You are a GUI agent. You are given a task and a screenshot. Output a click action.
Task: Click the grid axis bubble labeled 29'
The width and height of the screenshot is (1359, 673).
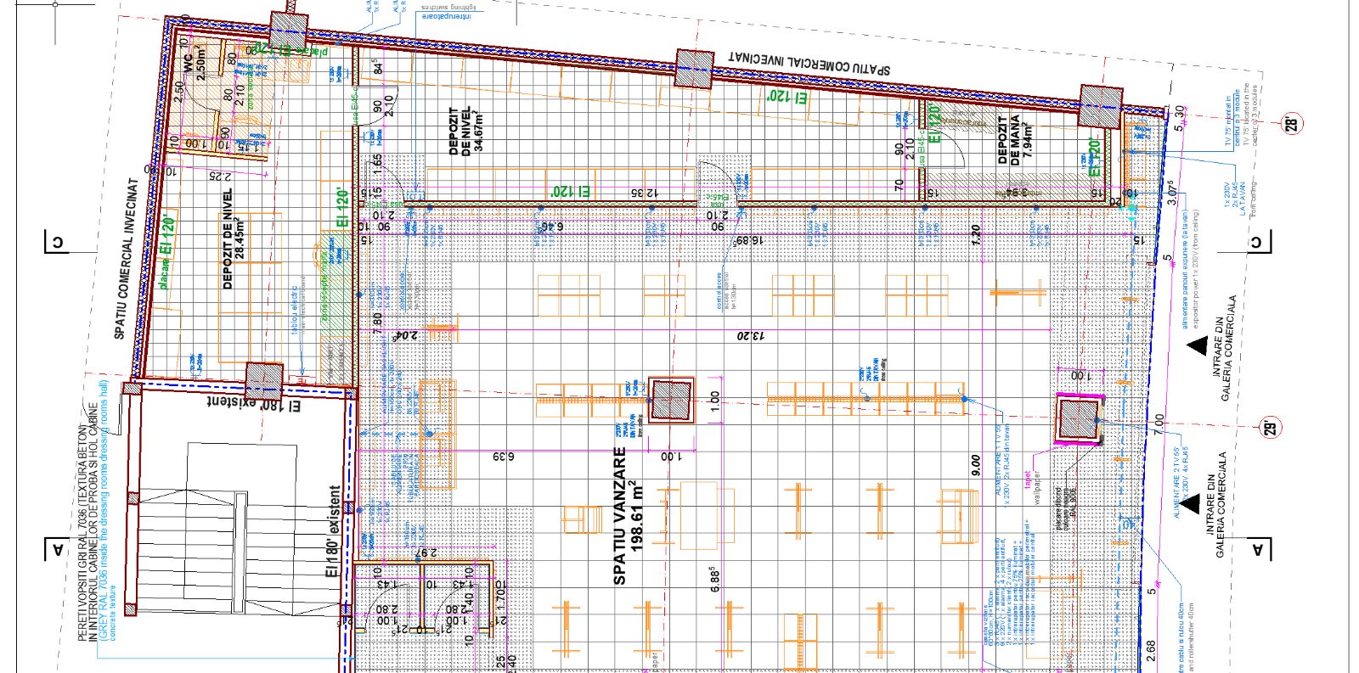(1268, 427)
